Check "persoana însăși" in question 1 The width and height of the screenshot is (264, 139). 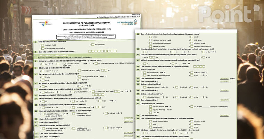coord(42,45)
